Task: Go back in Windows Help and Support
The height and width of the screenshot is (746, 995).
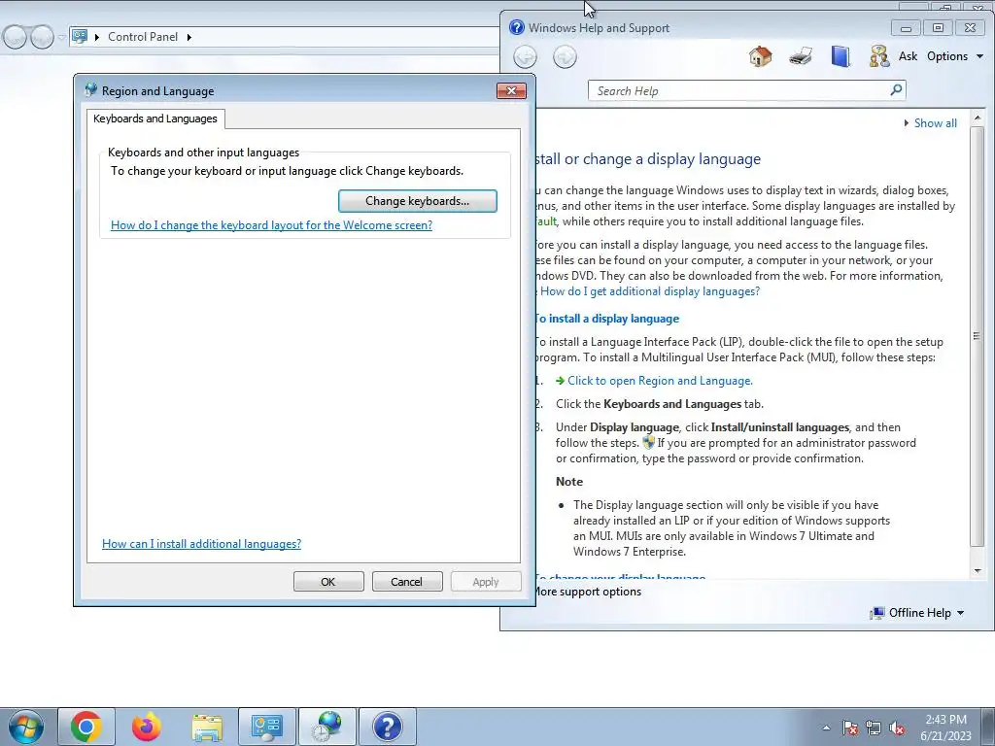Action: click(x=525, y=57)
